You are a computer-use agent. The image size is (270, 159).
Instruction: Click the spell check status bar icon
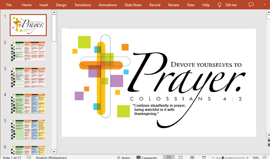point(29,157)
